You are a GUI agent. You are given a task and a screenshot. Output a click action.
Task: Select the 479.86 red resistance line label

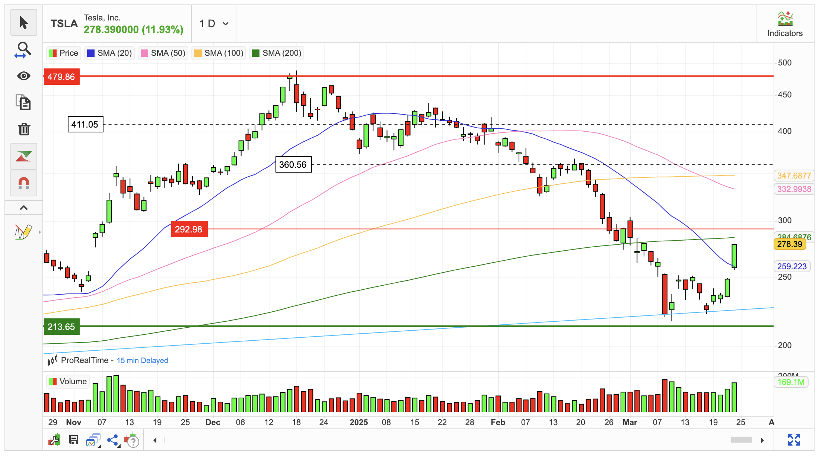pos(61,77)
